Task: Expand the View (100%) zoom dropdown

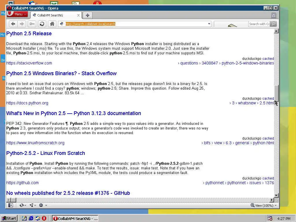Action: pos(275,206)
